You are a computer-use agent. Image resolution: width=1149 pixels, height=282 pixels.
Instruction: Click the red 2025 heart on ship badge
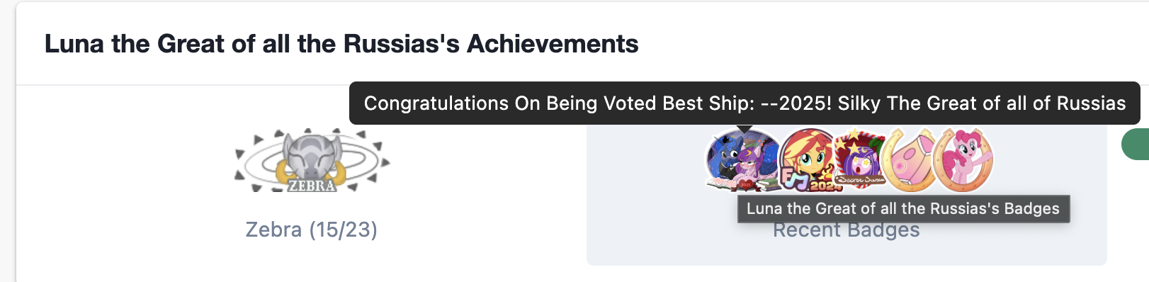745,184
